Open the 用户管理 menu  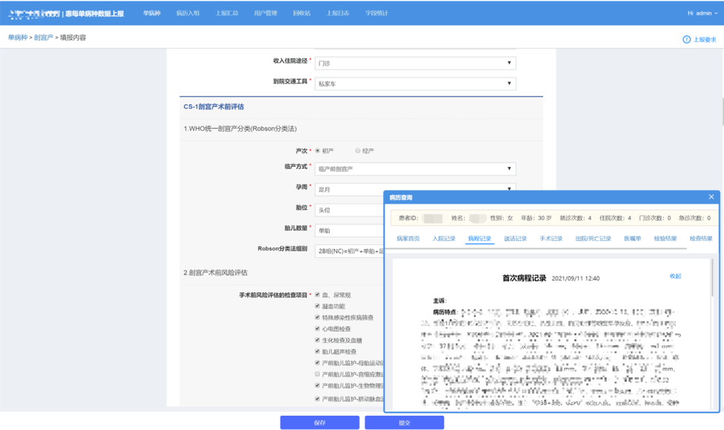(265, 13)
